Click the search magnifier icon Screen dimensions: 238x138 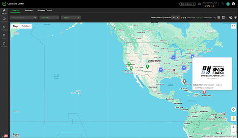click(35, 18)
